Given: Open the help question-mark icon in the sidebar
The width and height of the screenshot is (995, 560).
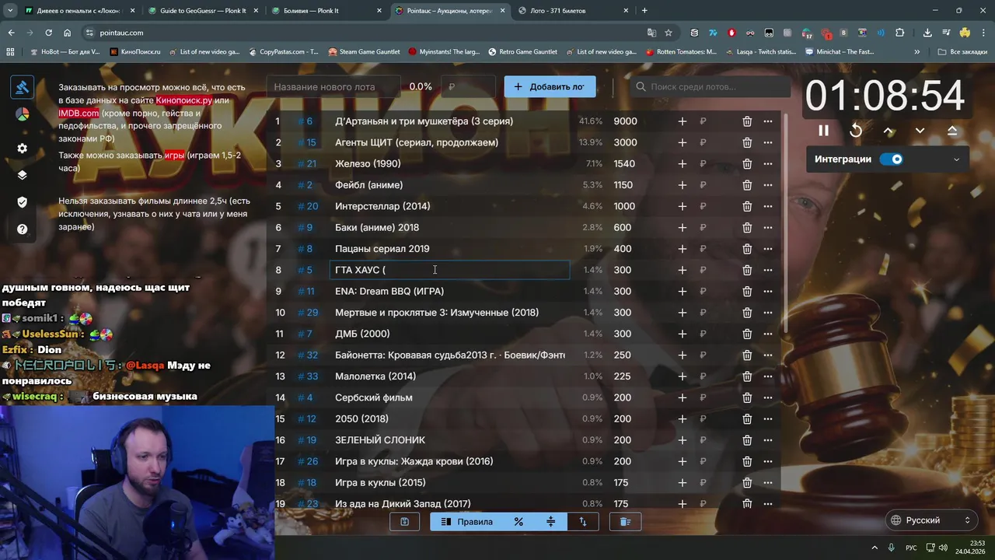Looking at the screenshot, I should (22, 229).
